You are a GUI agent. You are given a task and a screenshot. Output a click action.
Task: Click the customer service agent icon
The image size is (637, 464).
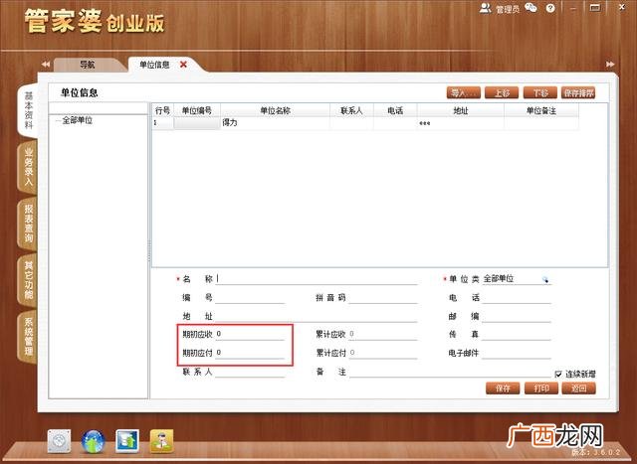[161, 441]
